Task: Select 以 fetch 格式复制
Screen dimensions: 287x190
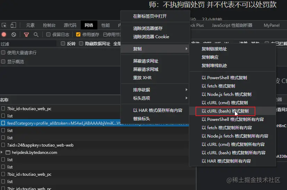Action: click(x=232, y=86)
